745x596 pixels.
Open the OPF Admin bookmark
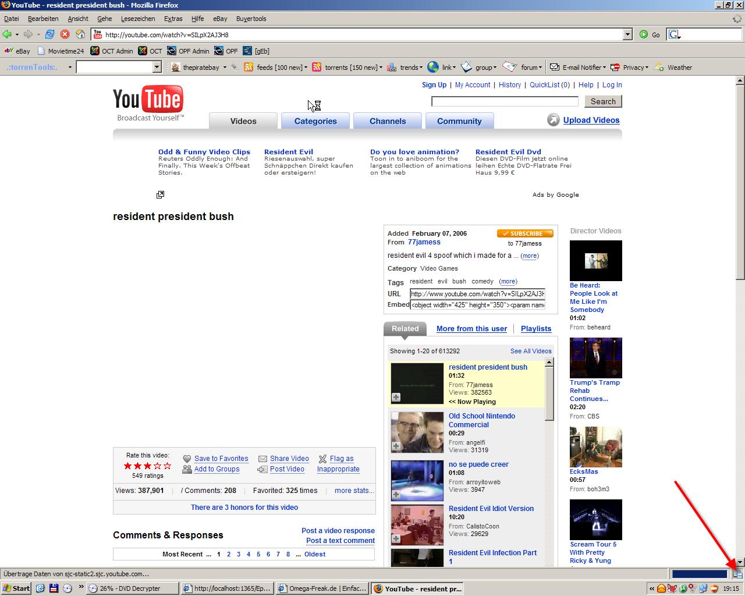point(188,51)
